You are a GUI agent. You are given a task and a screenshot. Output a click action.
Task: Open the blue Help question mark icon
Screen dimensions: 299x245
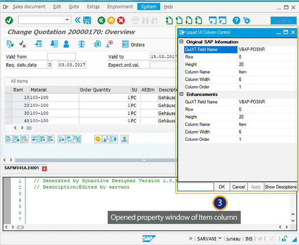(236, 20)
